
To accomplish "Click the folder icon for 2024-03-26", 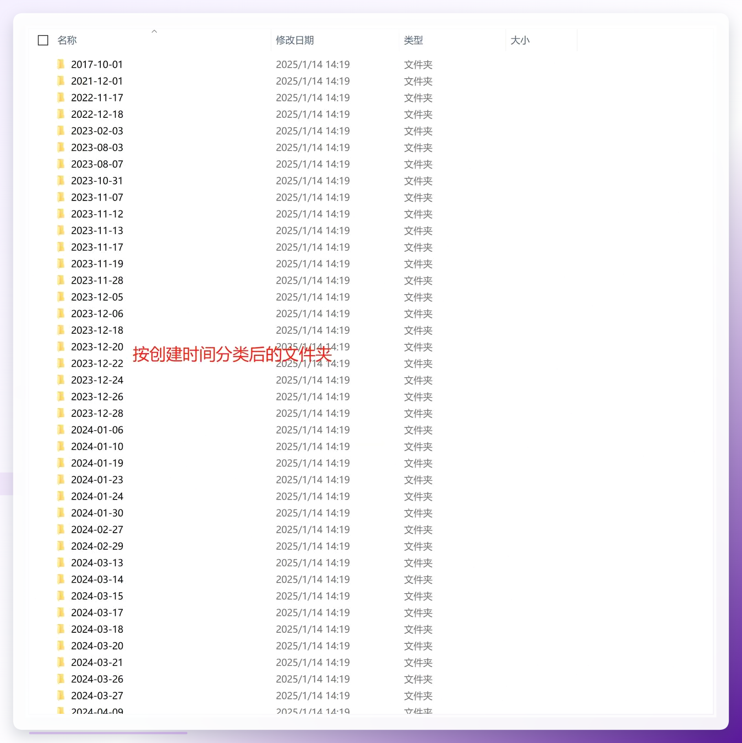I will tap(61, 679).
